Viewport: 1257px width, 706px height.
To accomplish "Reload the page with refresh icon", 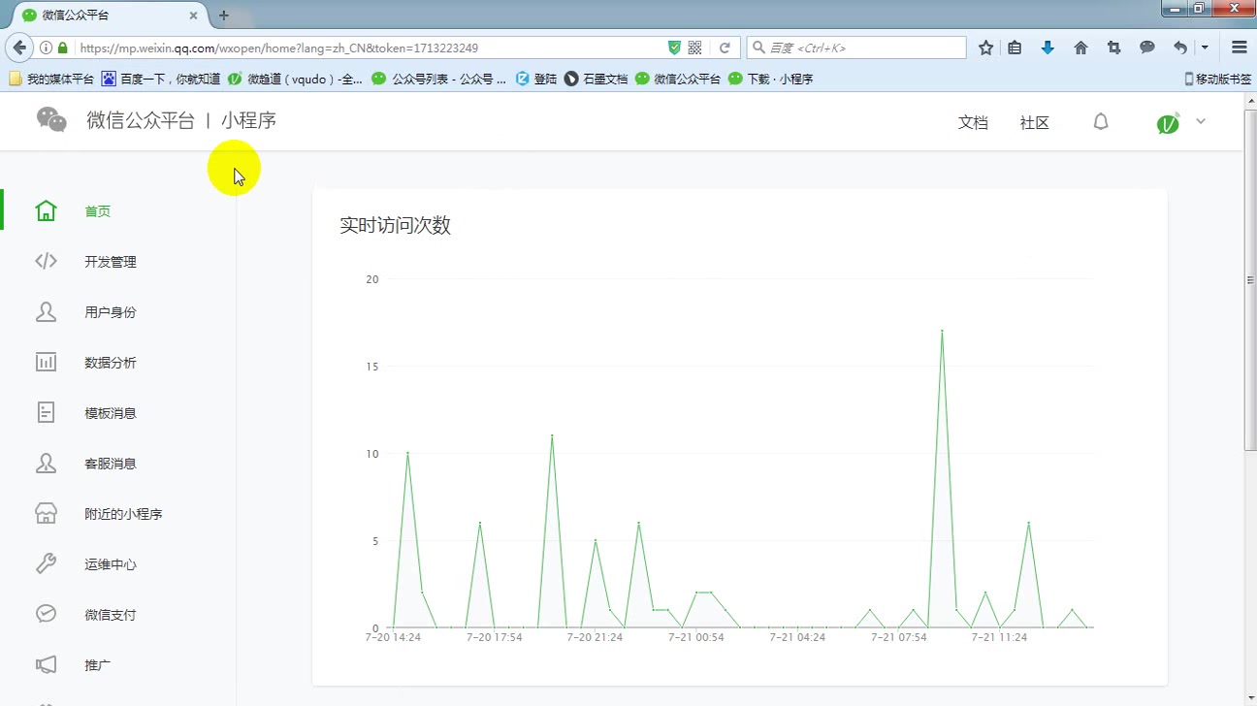I will click(x=725, y=48).
